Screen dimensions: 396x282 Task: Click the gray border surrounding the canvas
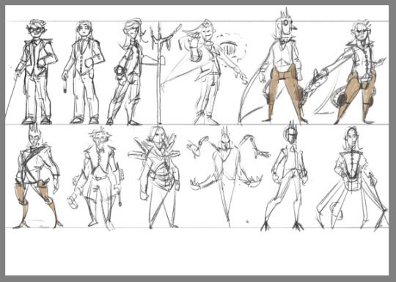198,278
